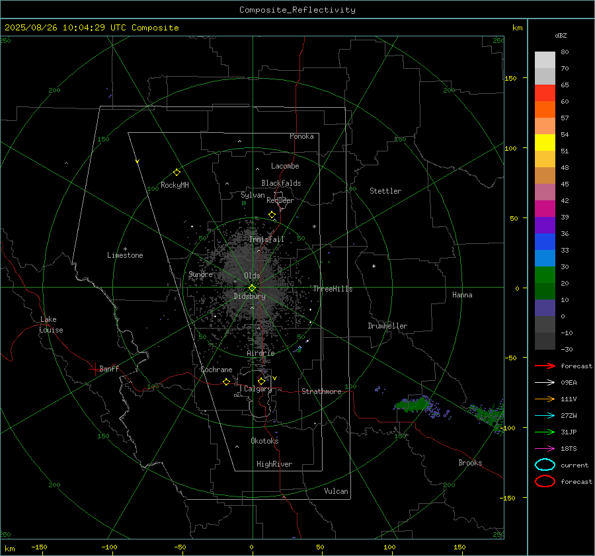Click the Hanna label
Screen dimensions: 595x556
pyautogui.click(x=462, y=295)
